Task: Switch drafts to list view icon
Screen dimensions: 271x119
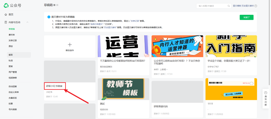Action: tap(57, 5)
